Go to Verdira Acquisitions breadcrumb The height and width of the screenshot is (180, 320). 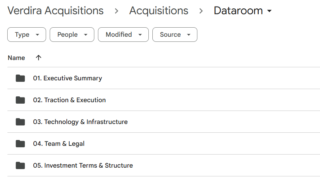coord(56,11)
